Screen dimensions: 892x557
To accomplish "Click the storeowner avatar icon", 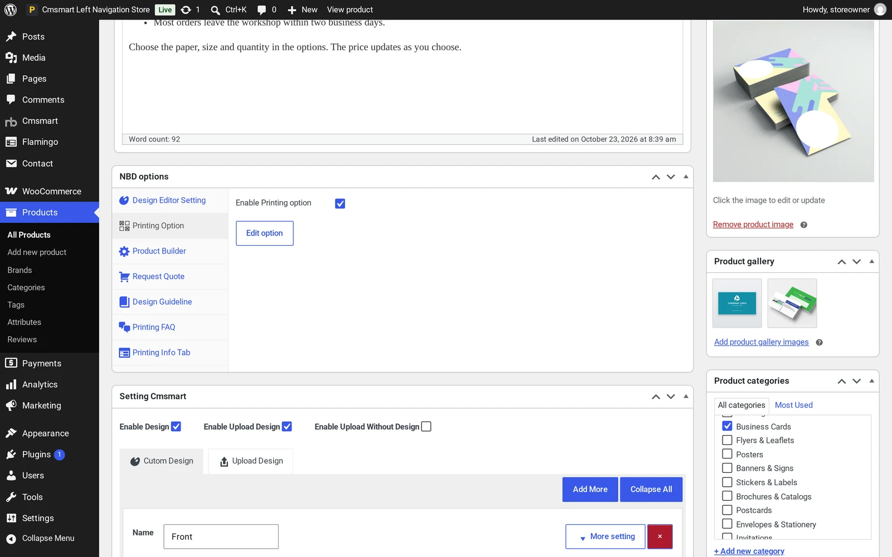I will [x=880, y=9].
